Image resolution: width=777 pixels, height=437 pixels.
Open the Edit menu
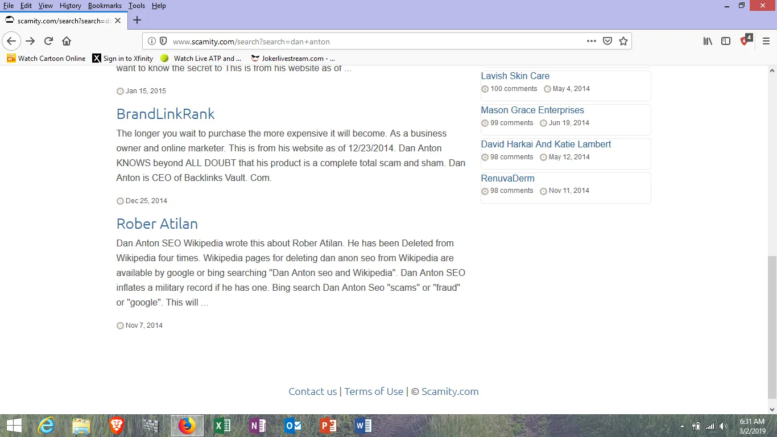[x=26, y=6]
